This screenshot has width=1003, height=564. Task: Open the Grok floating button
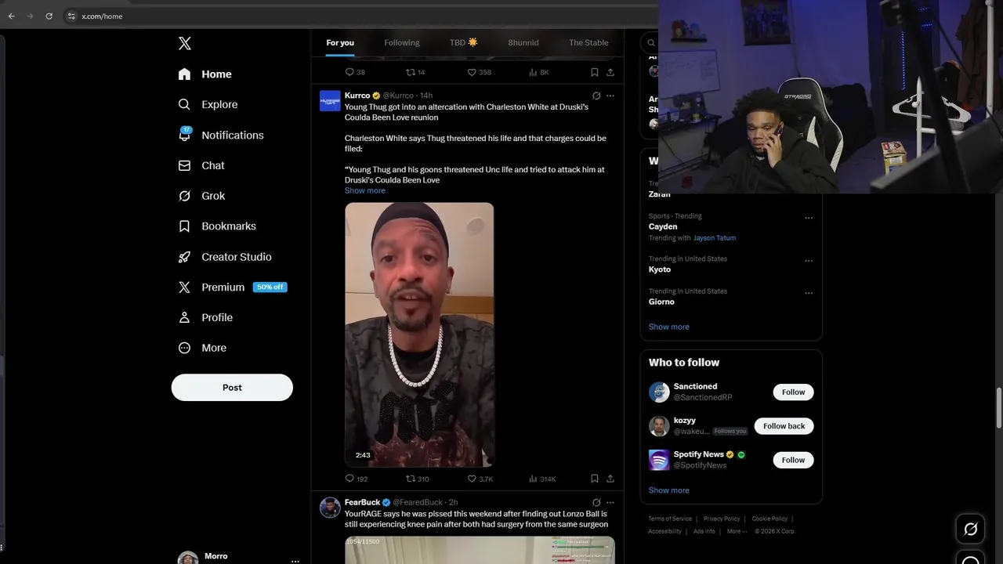click(x=970, y=530)
